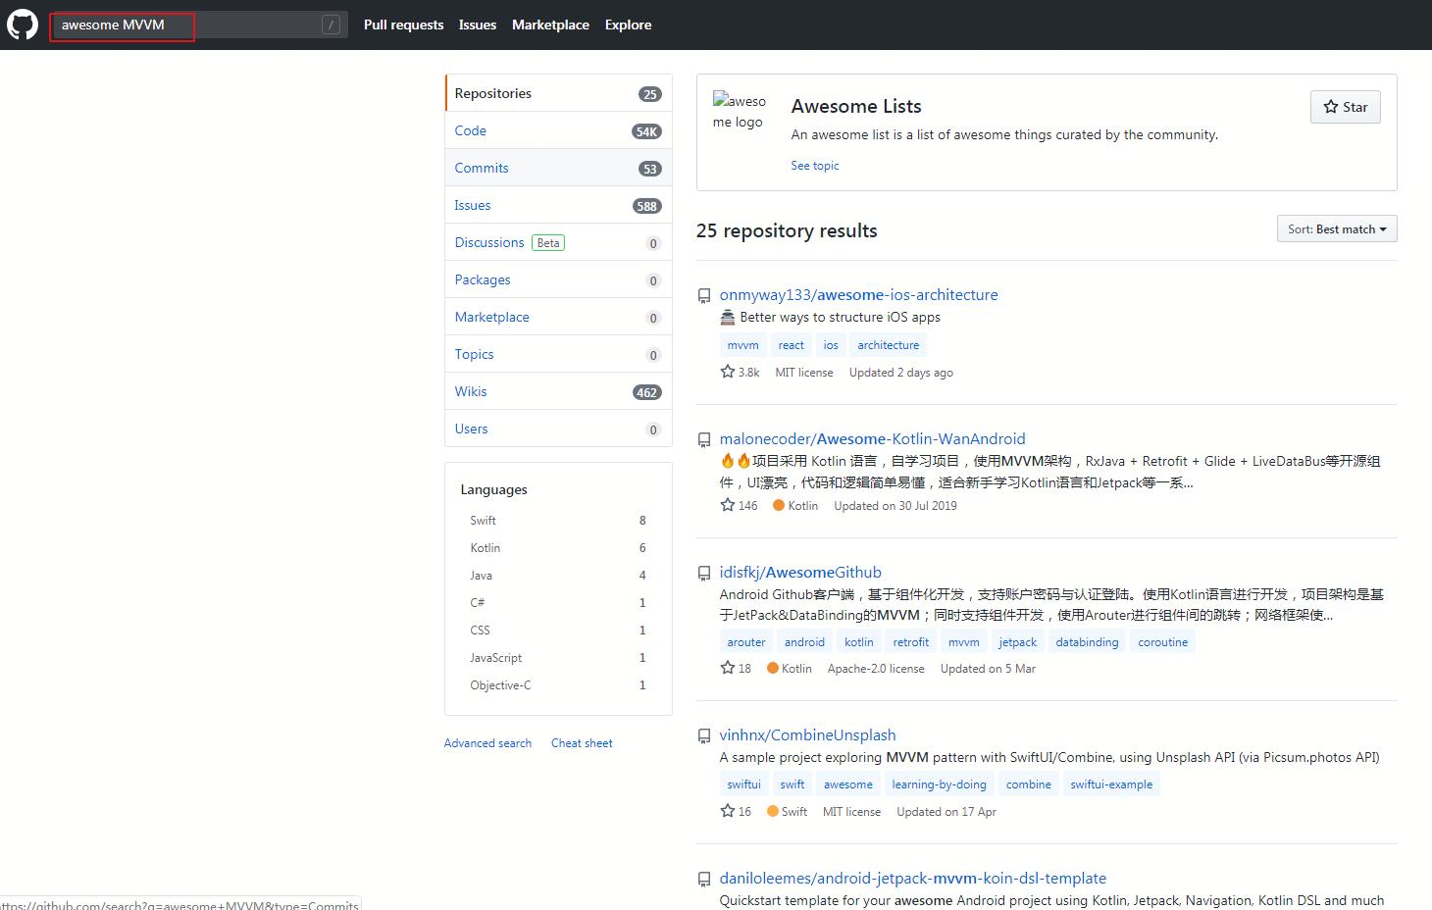Click the kotlin topic tag
Viewport: 1432px width, 910px height.
[x=858, y=642]
